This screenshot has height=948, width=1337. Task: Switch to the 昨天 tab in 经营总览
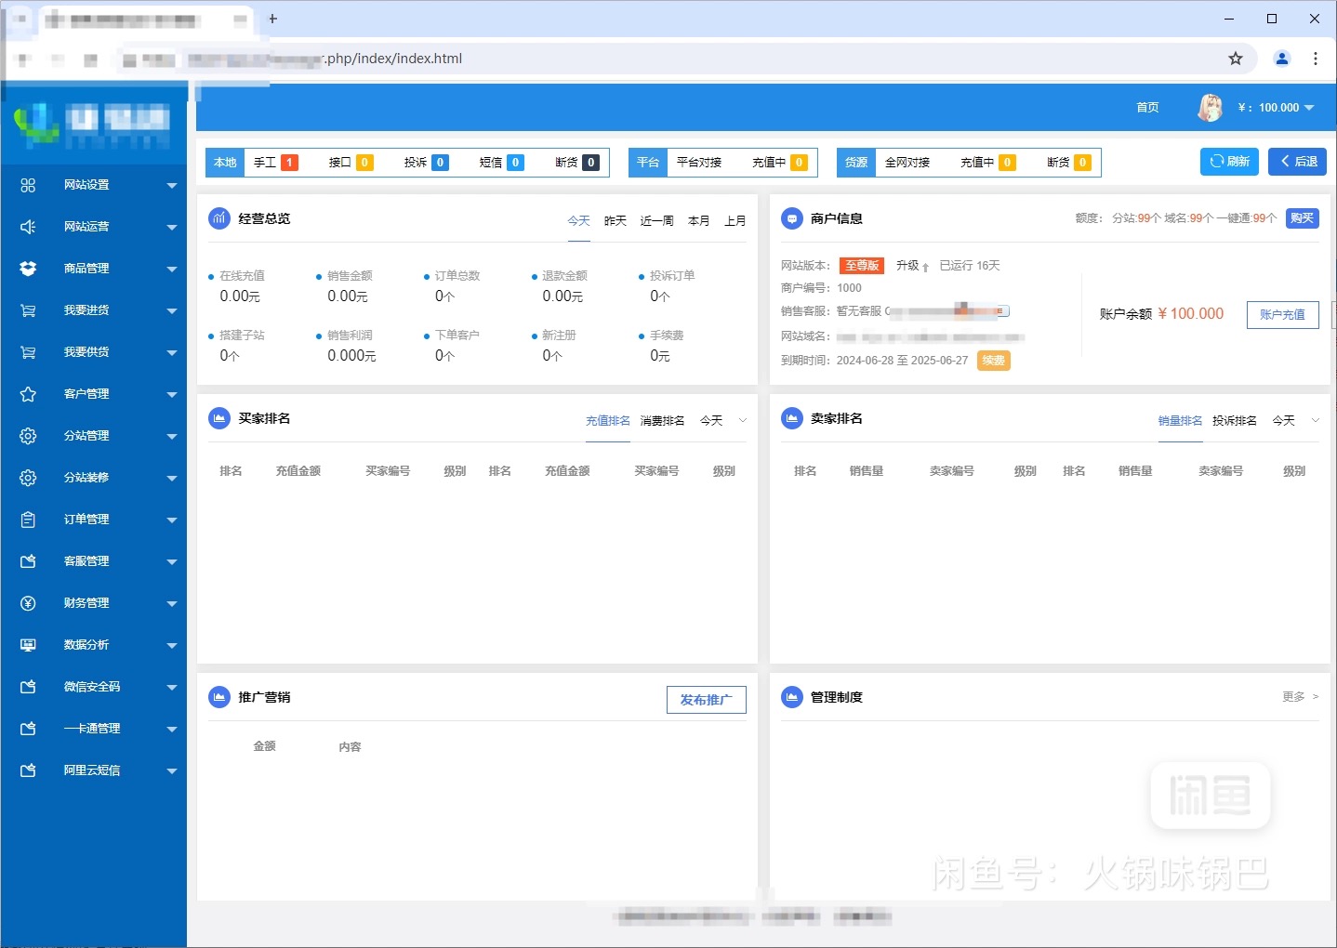(614, 220)
